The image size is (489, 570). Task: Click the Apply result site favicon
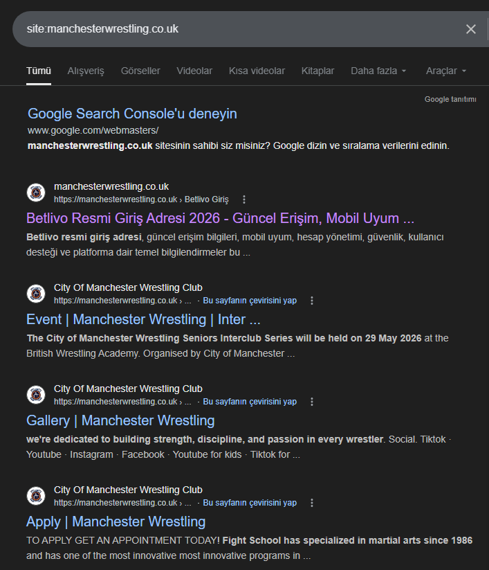pyautogui.click(x=36, y=496)
